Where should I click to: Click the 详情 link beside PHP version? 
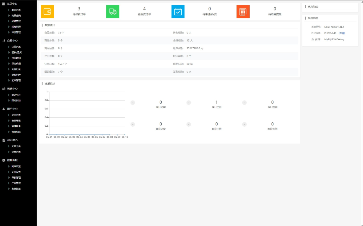tap(342, 33)
